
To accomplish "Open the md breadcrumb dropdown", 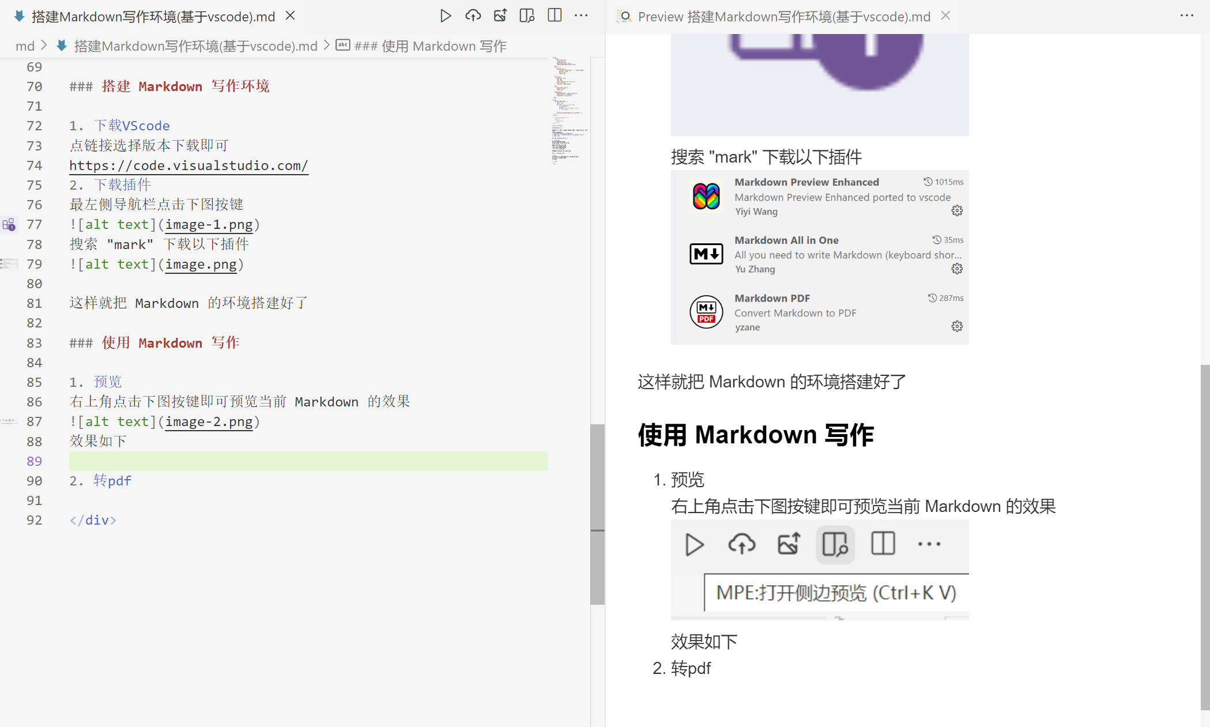I will point(25,46).
